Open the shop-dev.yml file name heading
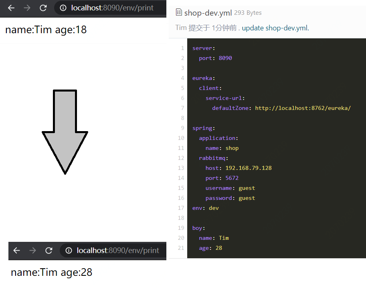Screen dimensions: 366x297 (x=208, y=13)
